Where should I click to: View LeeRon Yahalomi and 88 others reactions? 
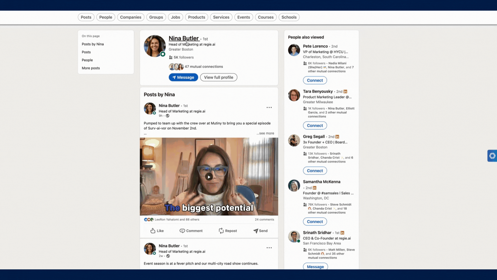click(x=177, y=220)
